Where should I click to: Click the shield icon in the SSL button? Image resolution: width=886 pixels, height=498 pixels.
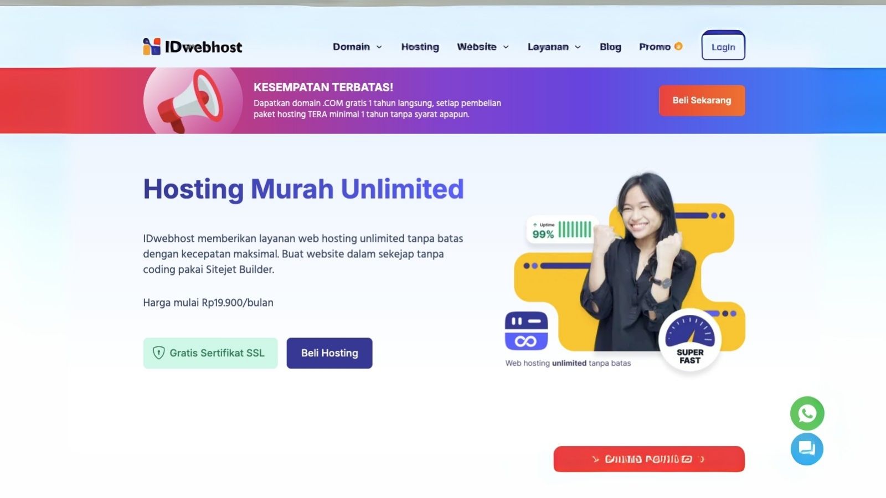158,353
